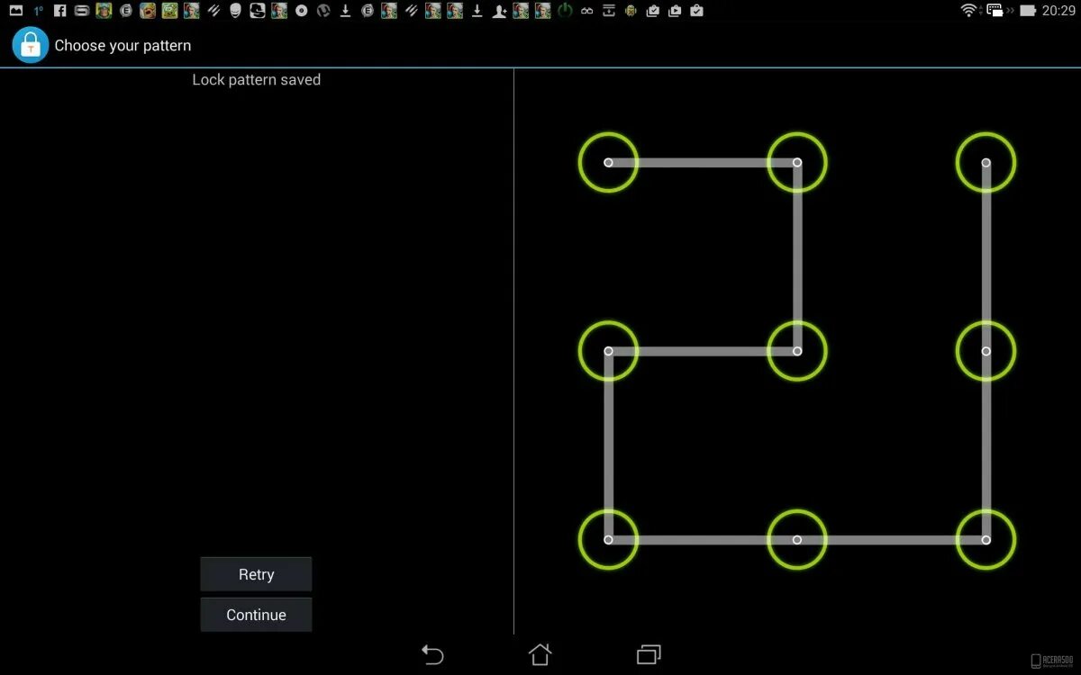The width and height of the screenshot is (1081, 675).
Task: Tap the 20:29 clock
Action: [1058, 11]
